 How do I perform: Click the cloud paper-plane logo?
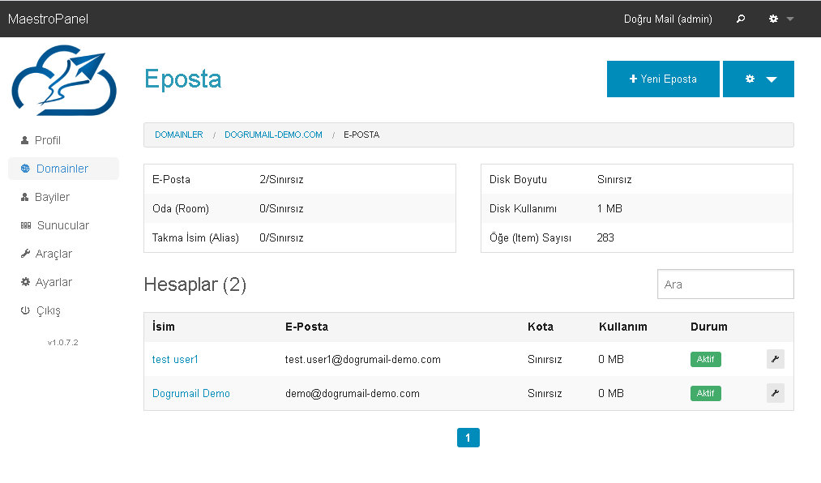(x=64, y=80)
